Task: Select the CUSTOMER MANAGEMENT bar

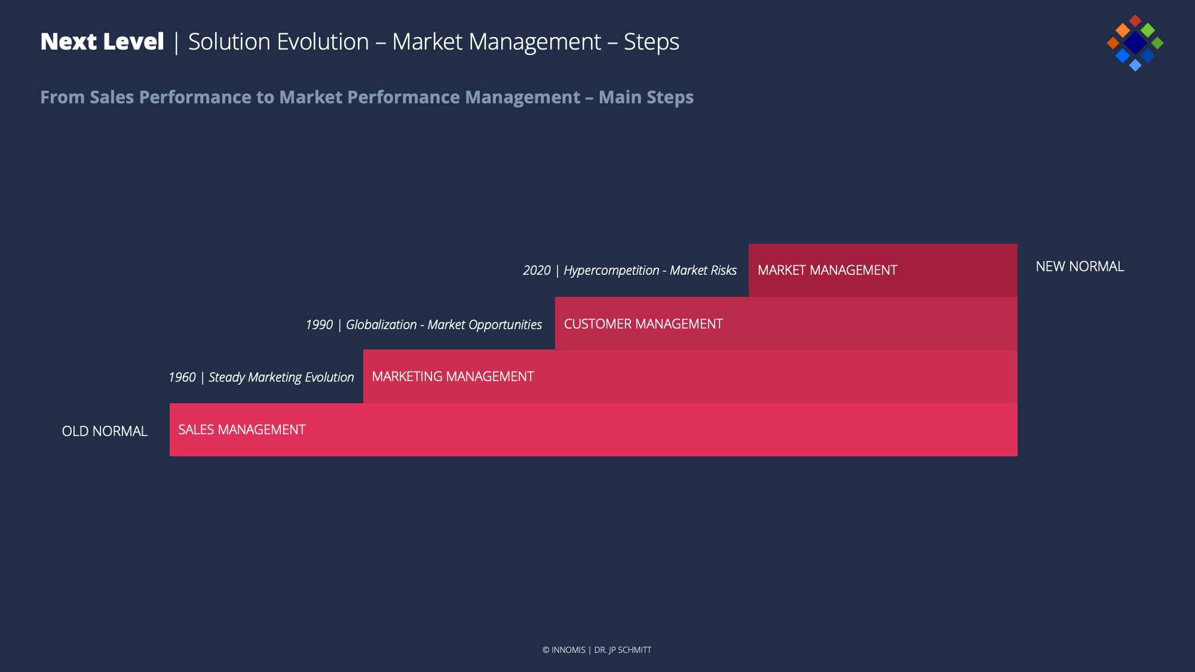Action: [786, 324]
